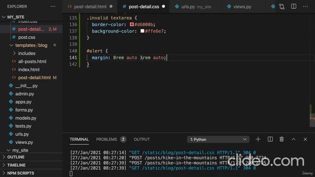The width and height of the screenshot is (315, 177).
Task: Open Explorer more actions ellipsis
Action: point(53,6)
